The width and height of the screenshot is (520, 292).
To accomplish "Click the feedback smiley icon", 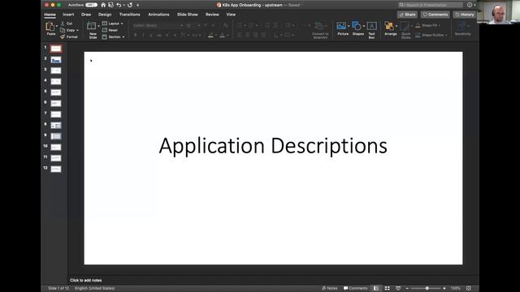I will tap(470, 5).
